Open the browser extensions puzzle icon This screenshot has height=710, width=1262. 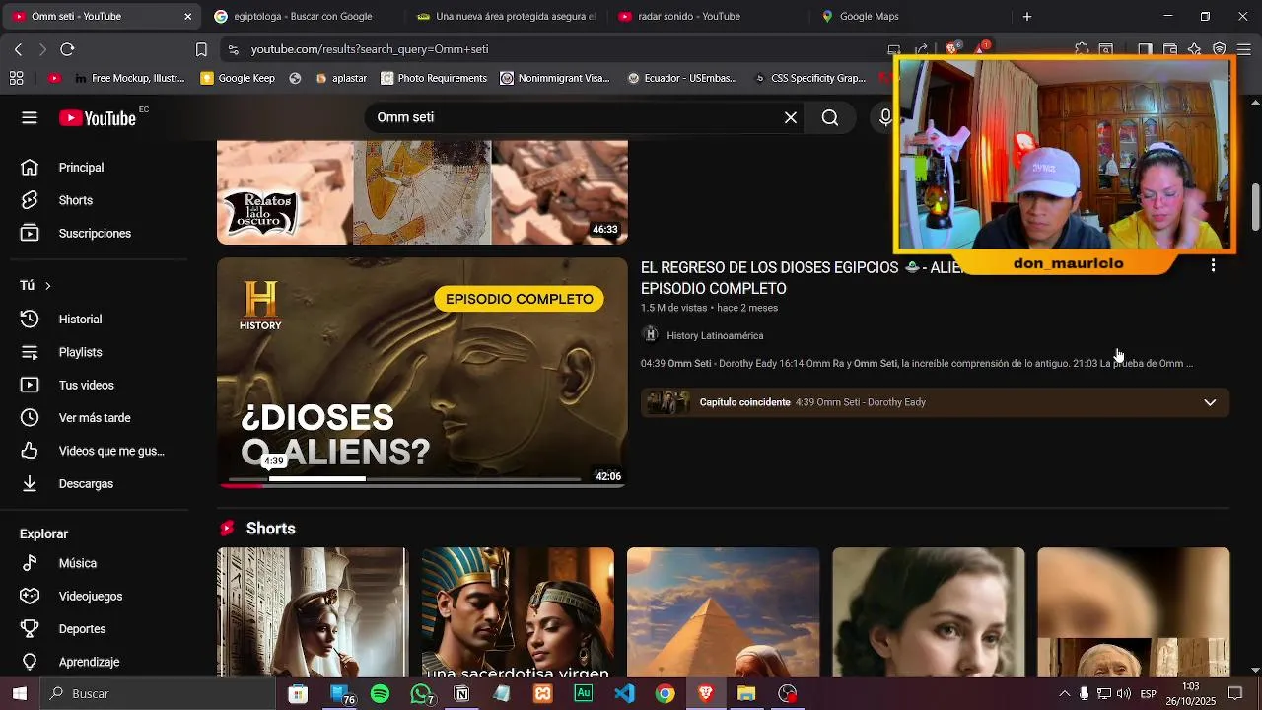point(1082,49)
